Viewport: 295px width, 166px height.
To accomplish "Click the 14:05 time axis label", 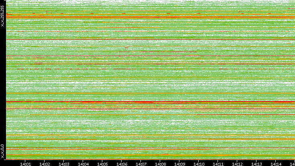I will click(102, 164).
